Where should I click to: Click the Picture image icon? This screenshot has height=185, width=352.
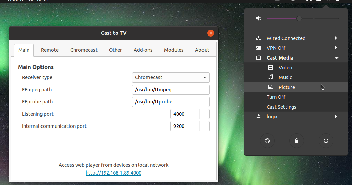tap(271, 87)
